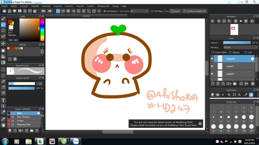Click the Undo arrow in toolbar
Viewport: 259px width, 145px height.
(x=44, y=11)
